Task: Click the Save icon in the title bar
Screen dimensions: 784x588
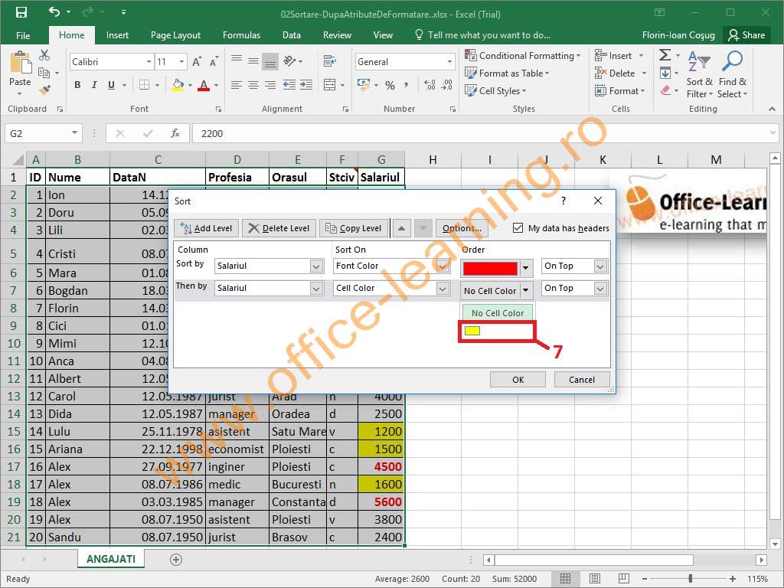Action: click(21, 13)
